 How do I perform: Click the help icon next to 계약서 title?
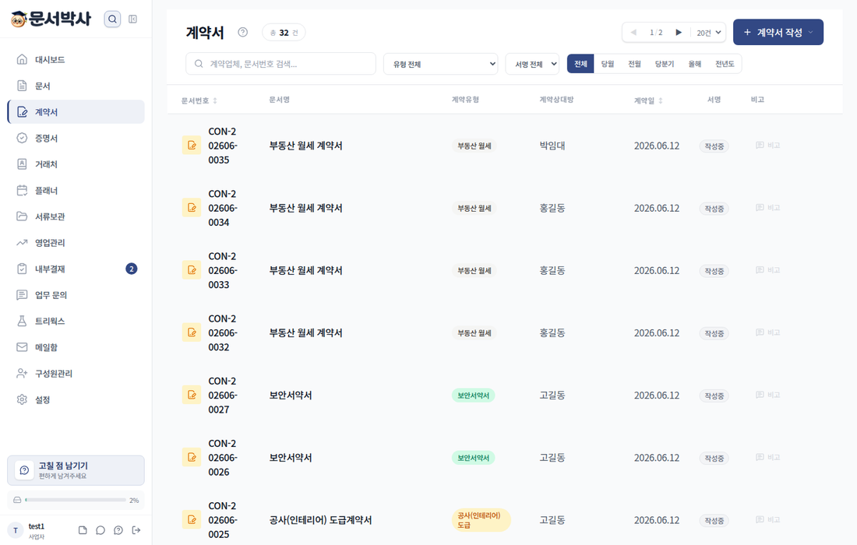pyautogui.click(x=242, y=32)
